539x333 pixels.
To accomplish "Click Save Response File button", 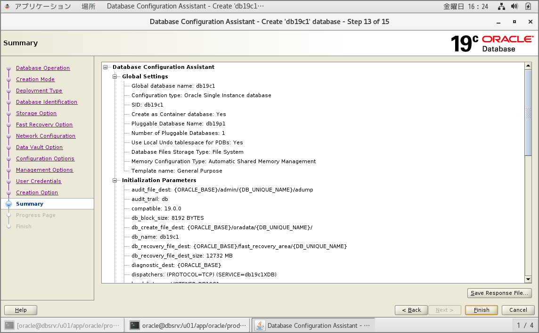I will [499, 293].
